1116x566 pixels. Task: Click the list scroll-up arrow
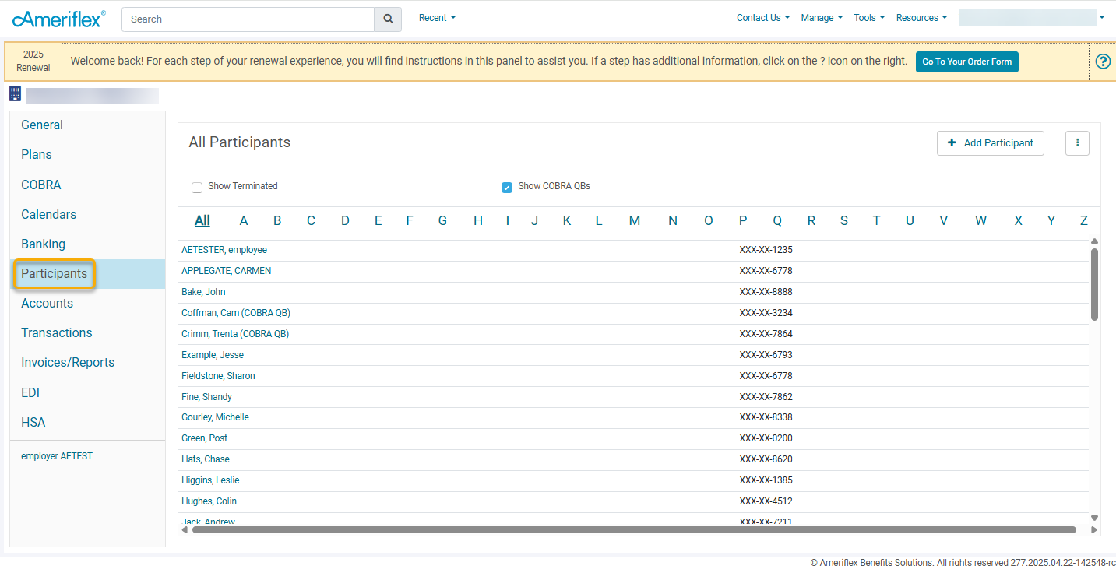pyautogui.click(x=1094, y=241)
